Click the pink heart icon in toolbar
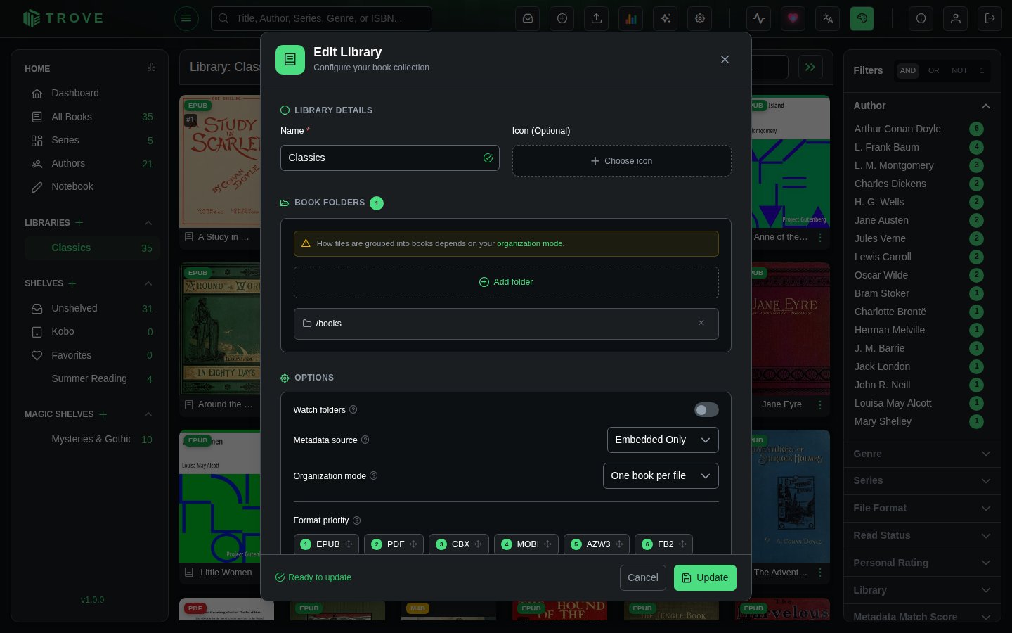 (x=793, y=18)
